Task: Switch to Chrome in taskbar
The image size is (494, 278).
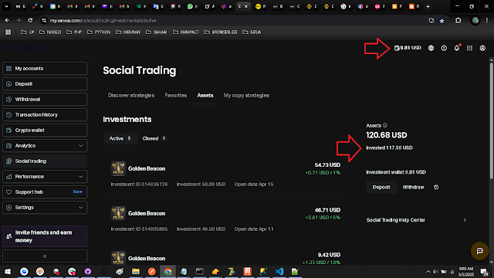Action: [x=167, y=271]
